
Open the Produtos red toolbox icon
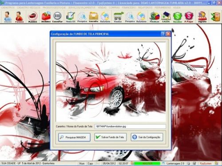coord(46,17)
